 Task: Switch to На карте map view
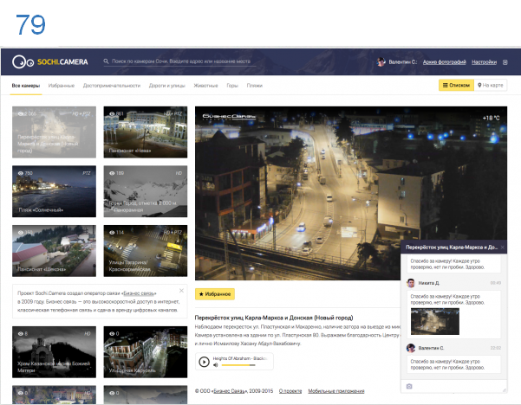click(x=492, y=86)
